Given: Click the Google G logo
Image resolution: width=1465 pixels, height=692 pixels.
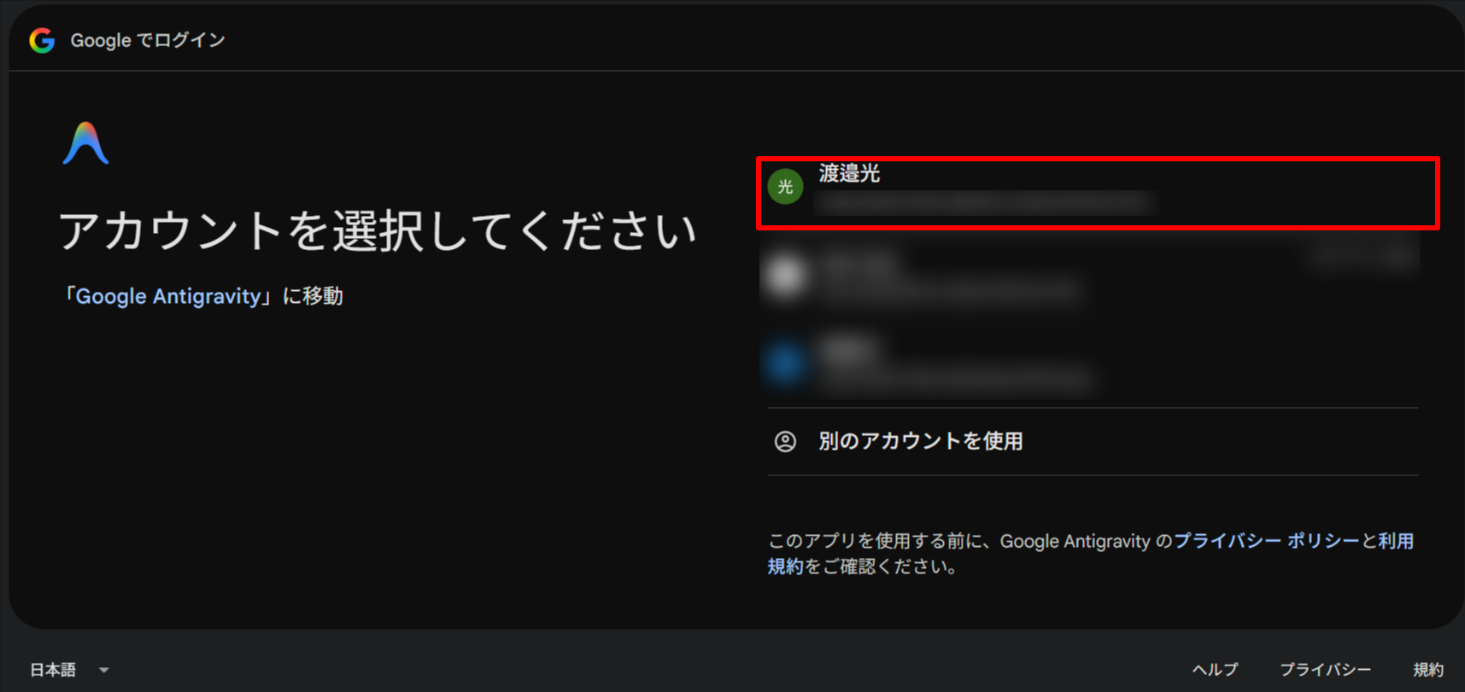Looking at the screenshot, I should click(x=42, y=40).
